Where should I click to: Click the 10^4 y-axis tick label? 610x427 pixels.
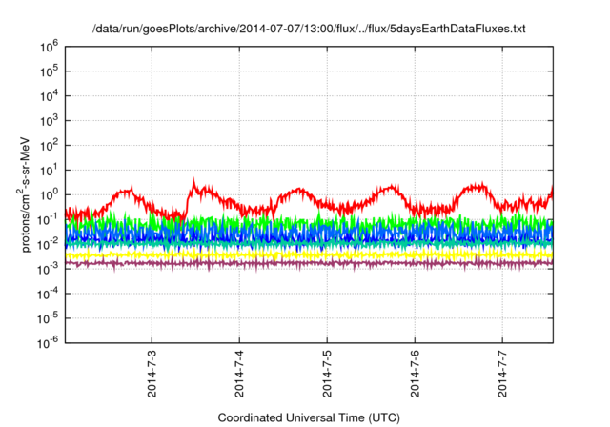(49, 95)
